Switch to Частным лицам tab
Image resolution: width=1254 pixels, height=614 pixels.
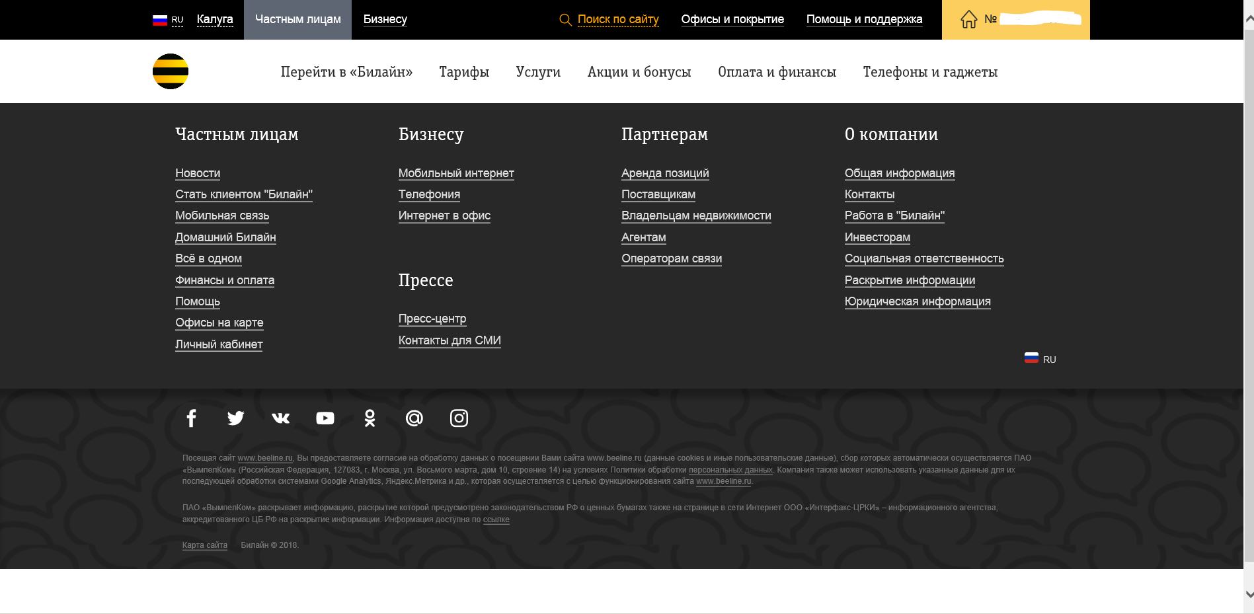(x=298, y=20)
